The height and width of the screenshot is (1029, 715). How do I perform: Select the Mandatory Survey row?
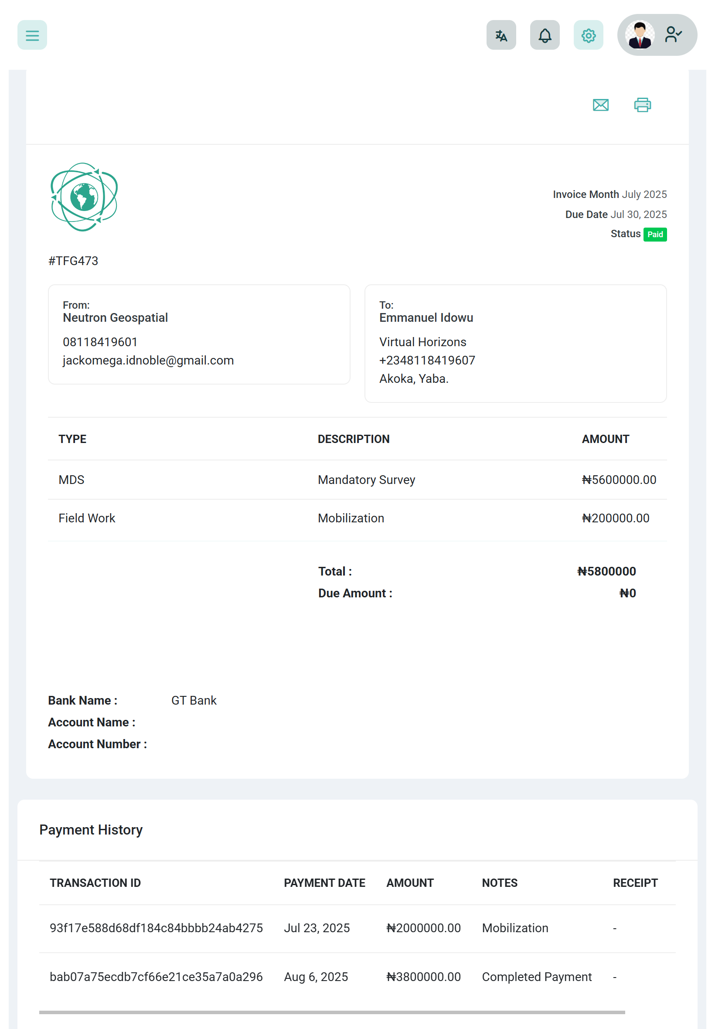[357, 480]
